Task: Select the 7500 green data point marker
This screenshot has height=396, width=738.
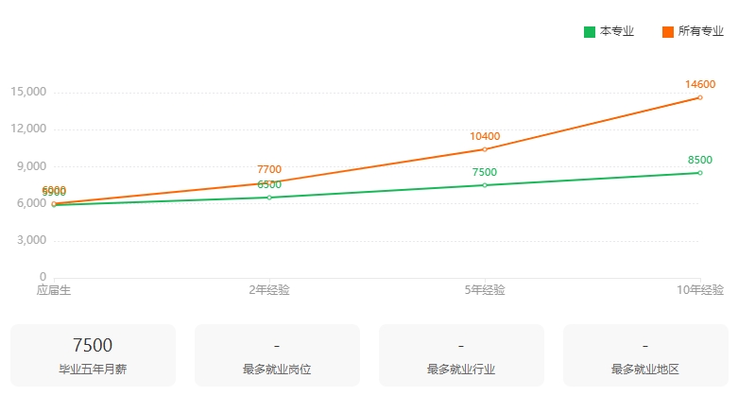Action: click(x=485, y=185)
